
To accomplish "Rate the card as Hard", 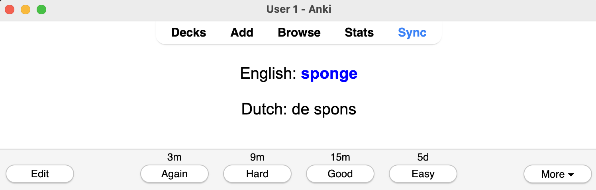I will [x=257, y=174].
